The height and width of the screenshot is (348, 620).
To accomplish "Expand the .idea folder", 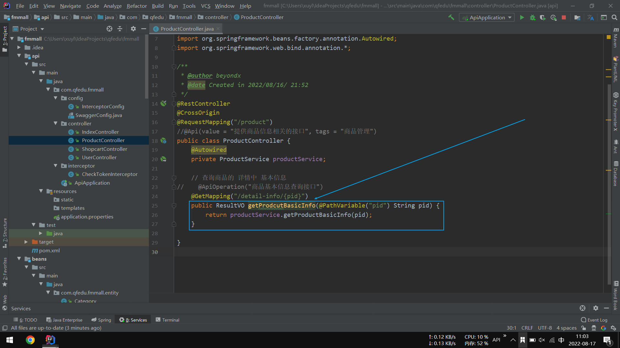I will tap(19, 47).
